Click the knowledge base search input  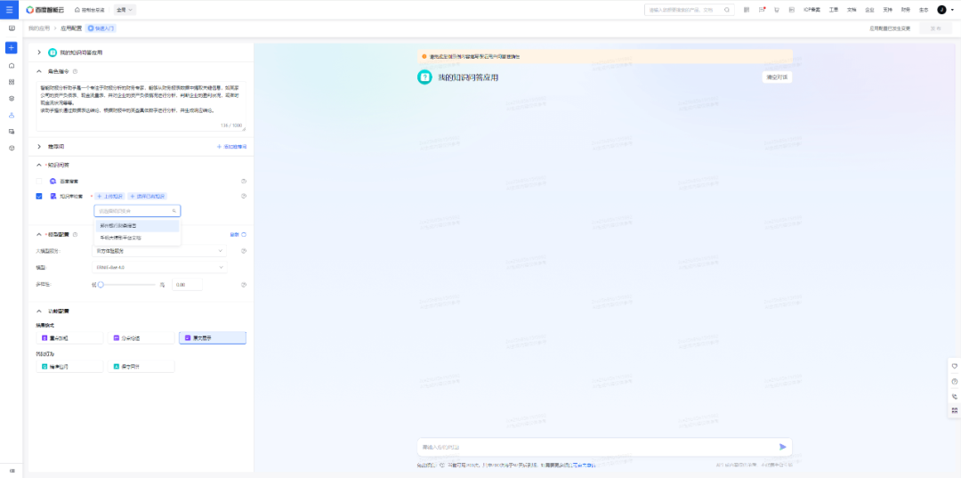137,211
